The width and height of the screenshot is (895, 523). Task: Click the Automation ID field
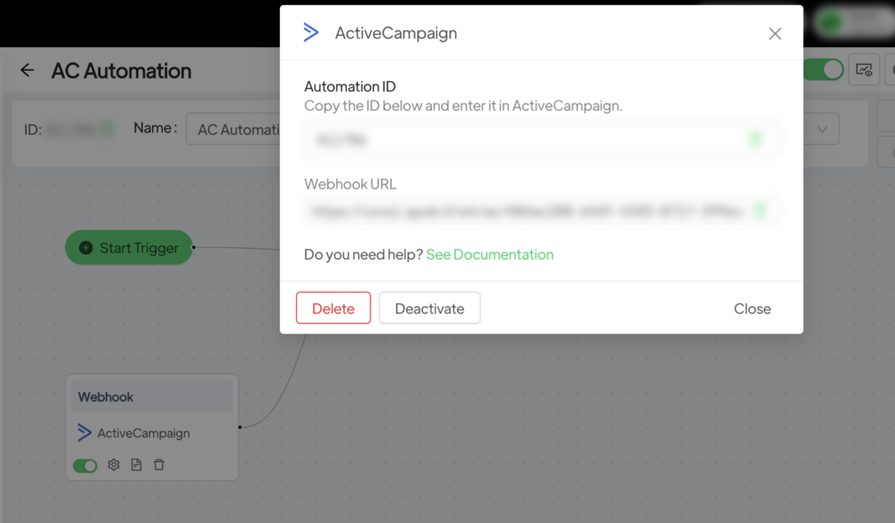pos(524,139)
